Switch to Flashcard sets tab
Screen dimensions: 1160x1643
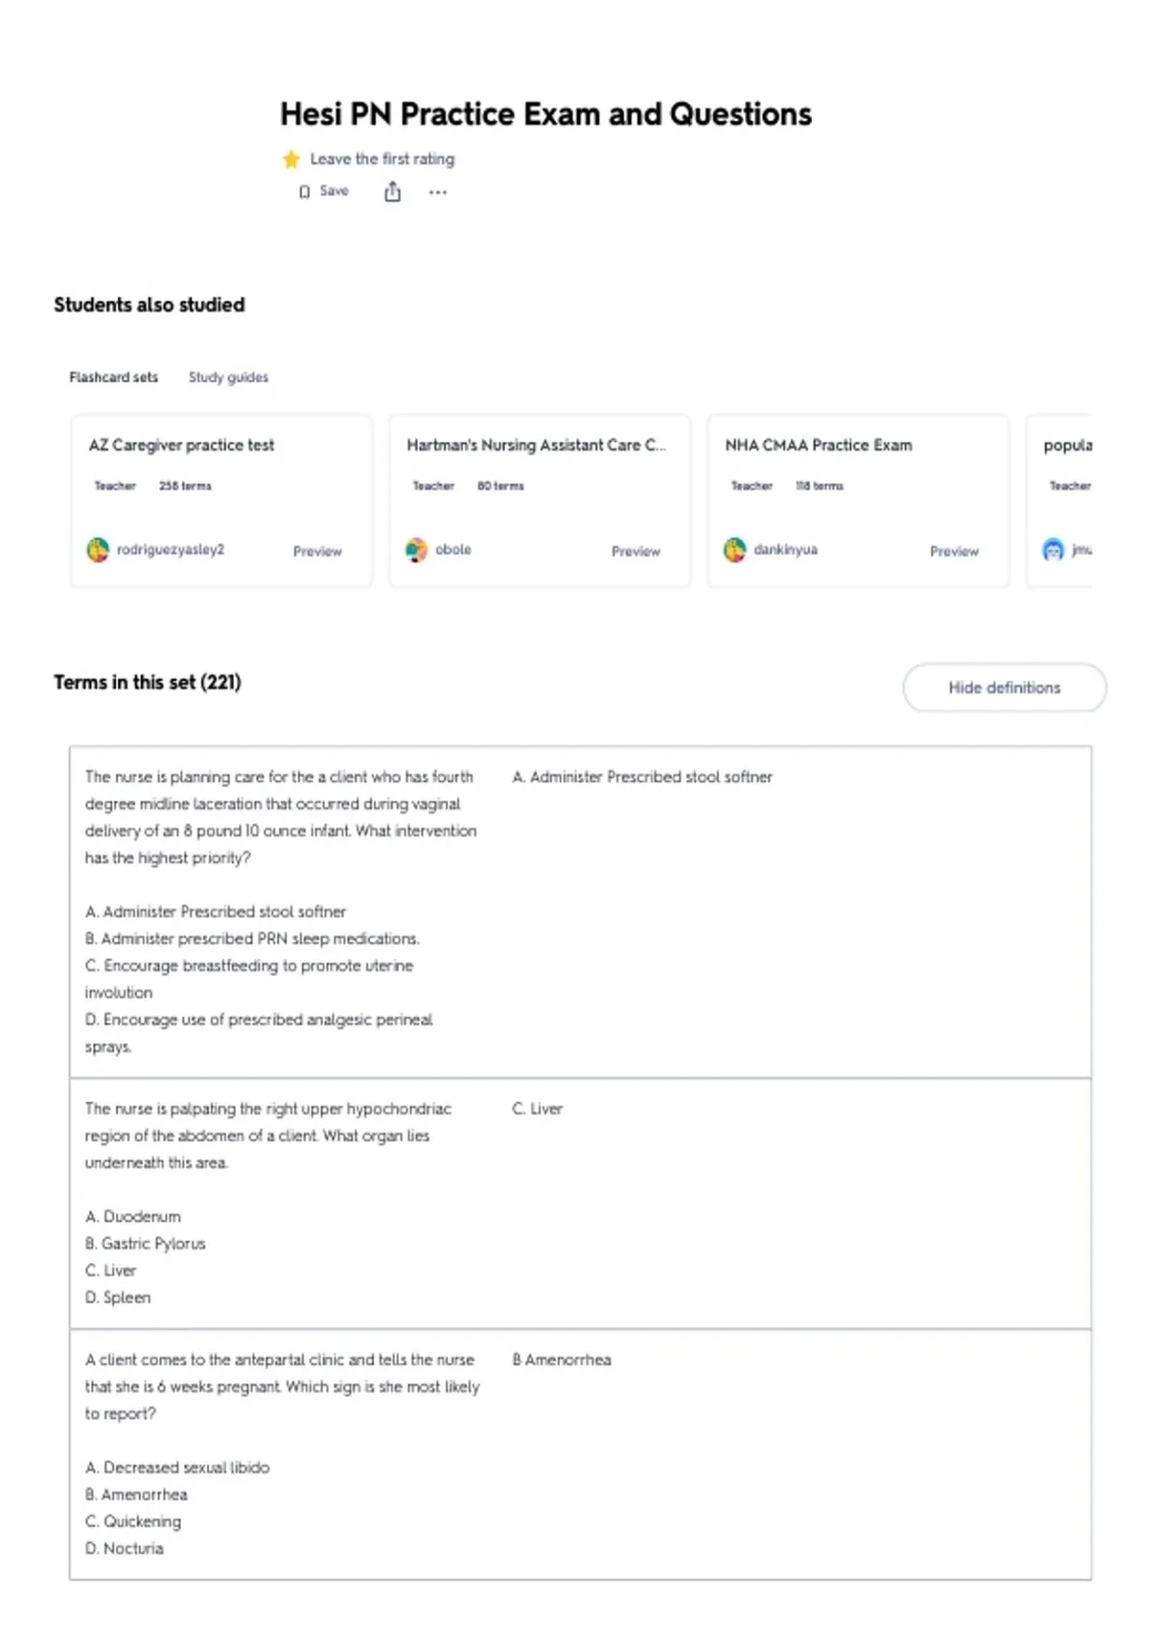[x=113, y=377]
